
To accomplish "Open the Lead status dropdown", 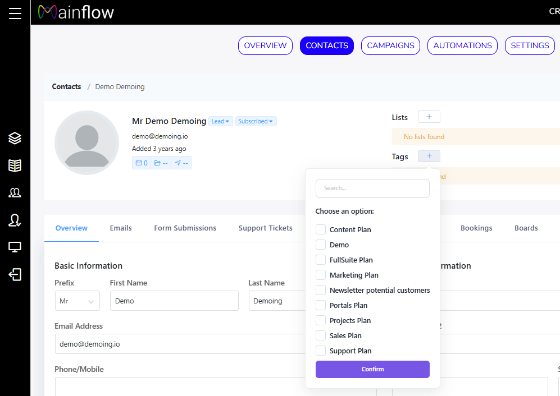I will [x=220, y=121].
